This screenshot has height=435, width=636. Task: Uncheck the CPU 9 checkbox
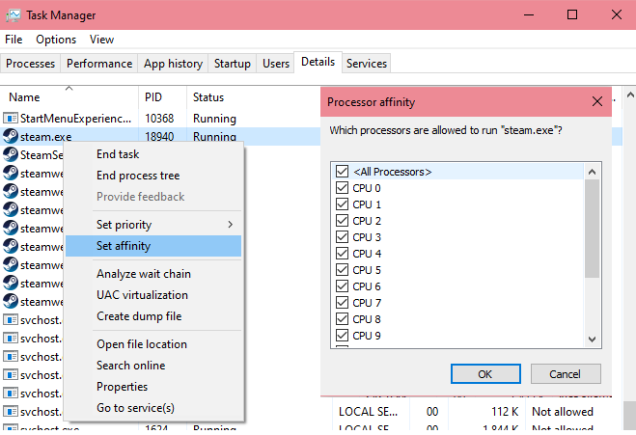[x=342, y=336]
